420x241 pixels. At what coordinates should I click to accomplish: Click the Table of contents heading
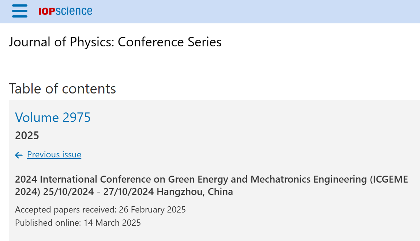click(63, 88)
